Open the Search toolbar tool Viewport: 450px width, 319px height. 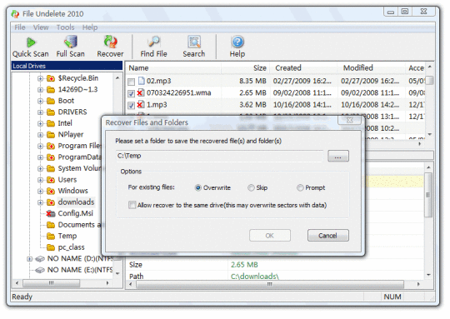[194, 47]
